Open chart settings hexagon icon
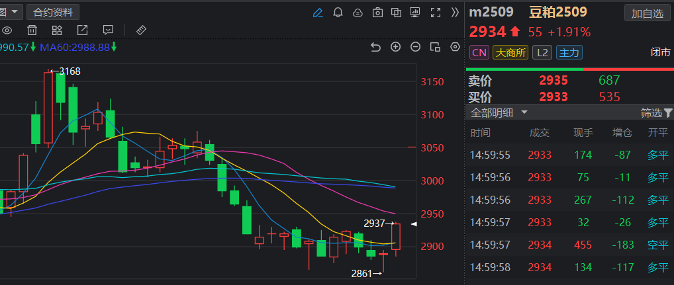Screen dimensions: 674x285 tap(455, 47)
